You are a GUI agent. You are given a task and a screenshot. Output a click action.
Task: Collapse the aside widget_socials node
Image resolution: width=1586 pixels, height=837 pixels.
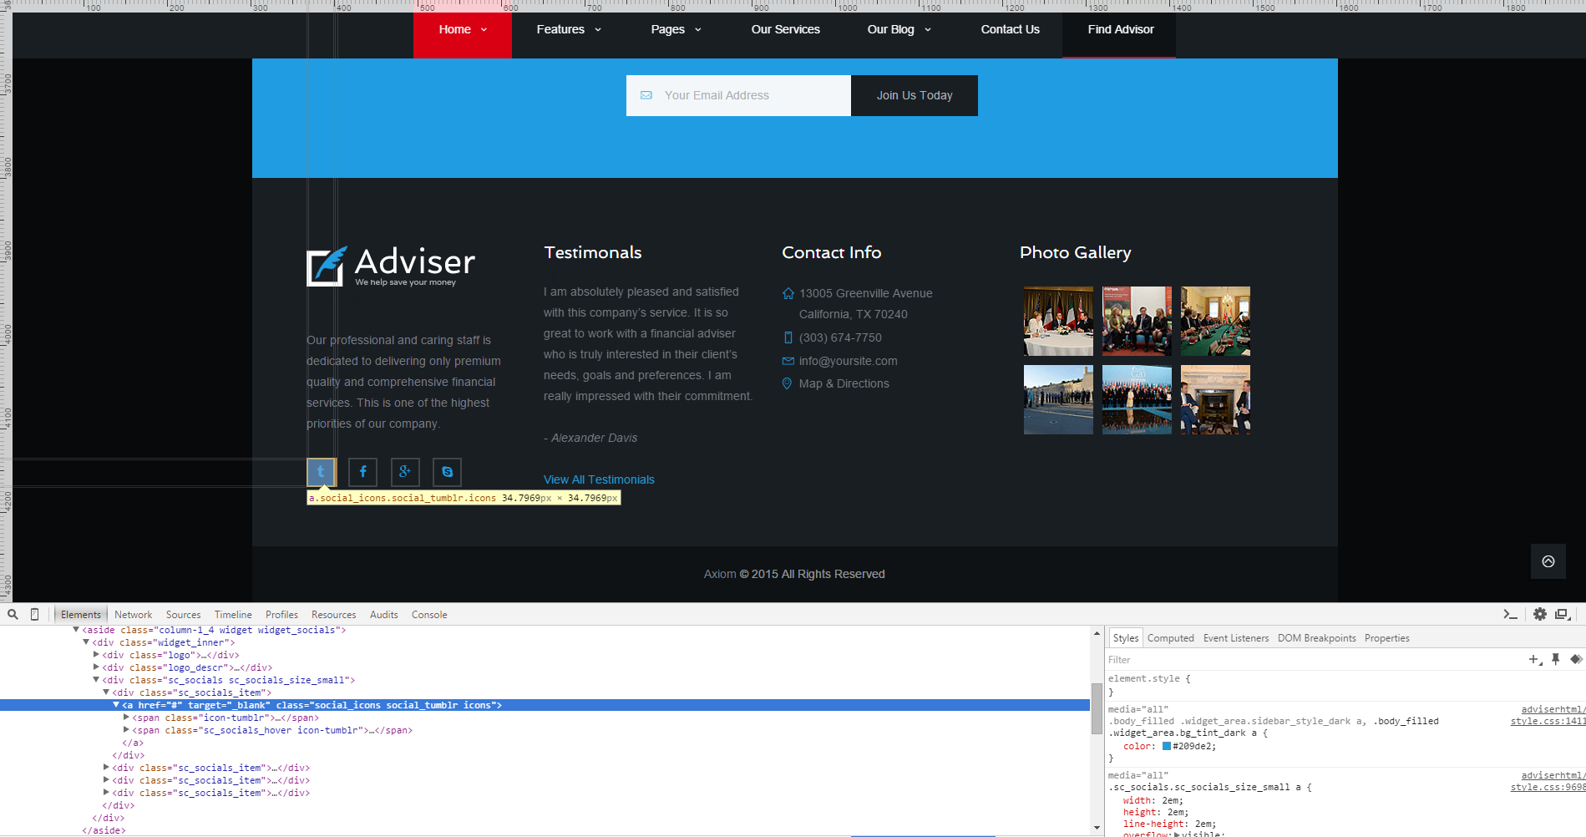pos(76,630)
